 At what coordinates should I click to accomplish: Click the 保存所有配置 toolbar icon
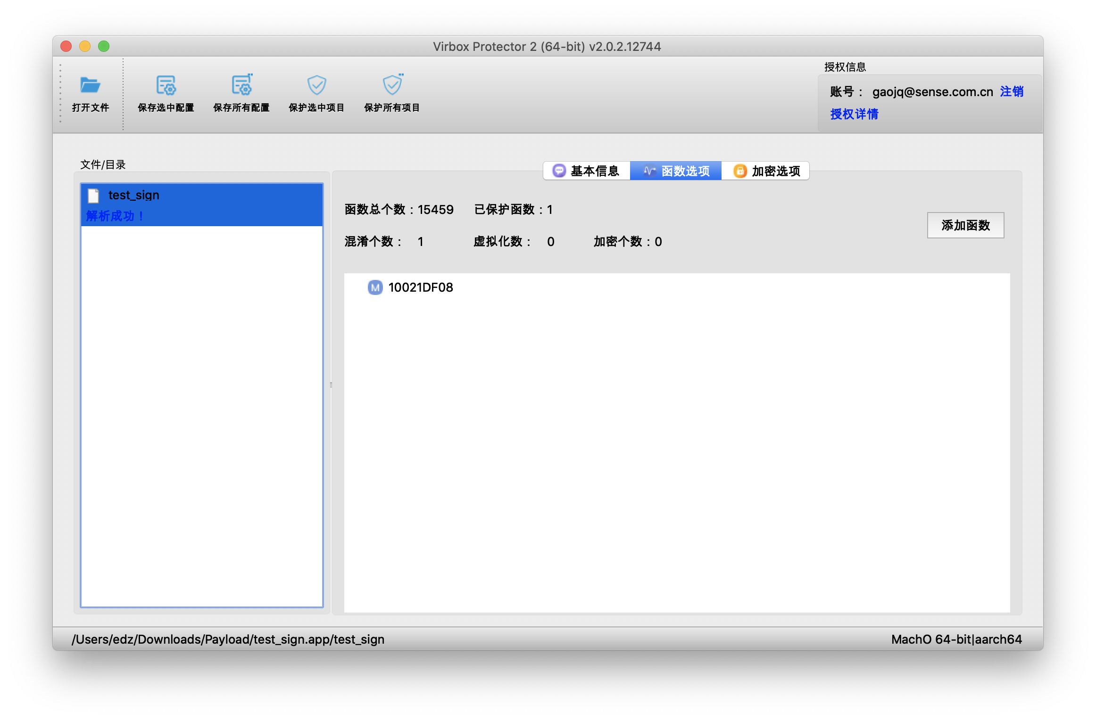click(x=241, y=86)
